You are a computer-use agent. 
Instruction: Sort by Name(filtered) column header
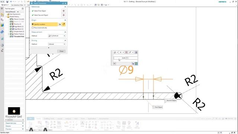12,12
